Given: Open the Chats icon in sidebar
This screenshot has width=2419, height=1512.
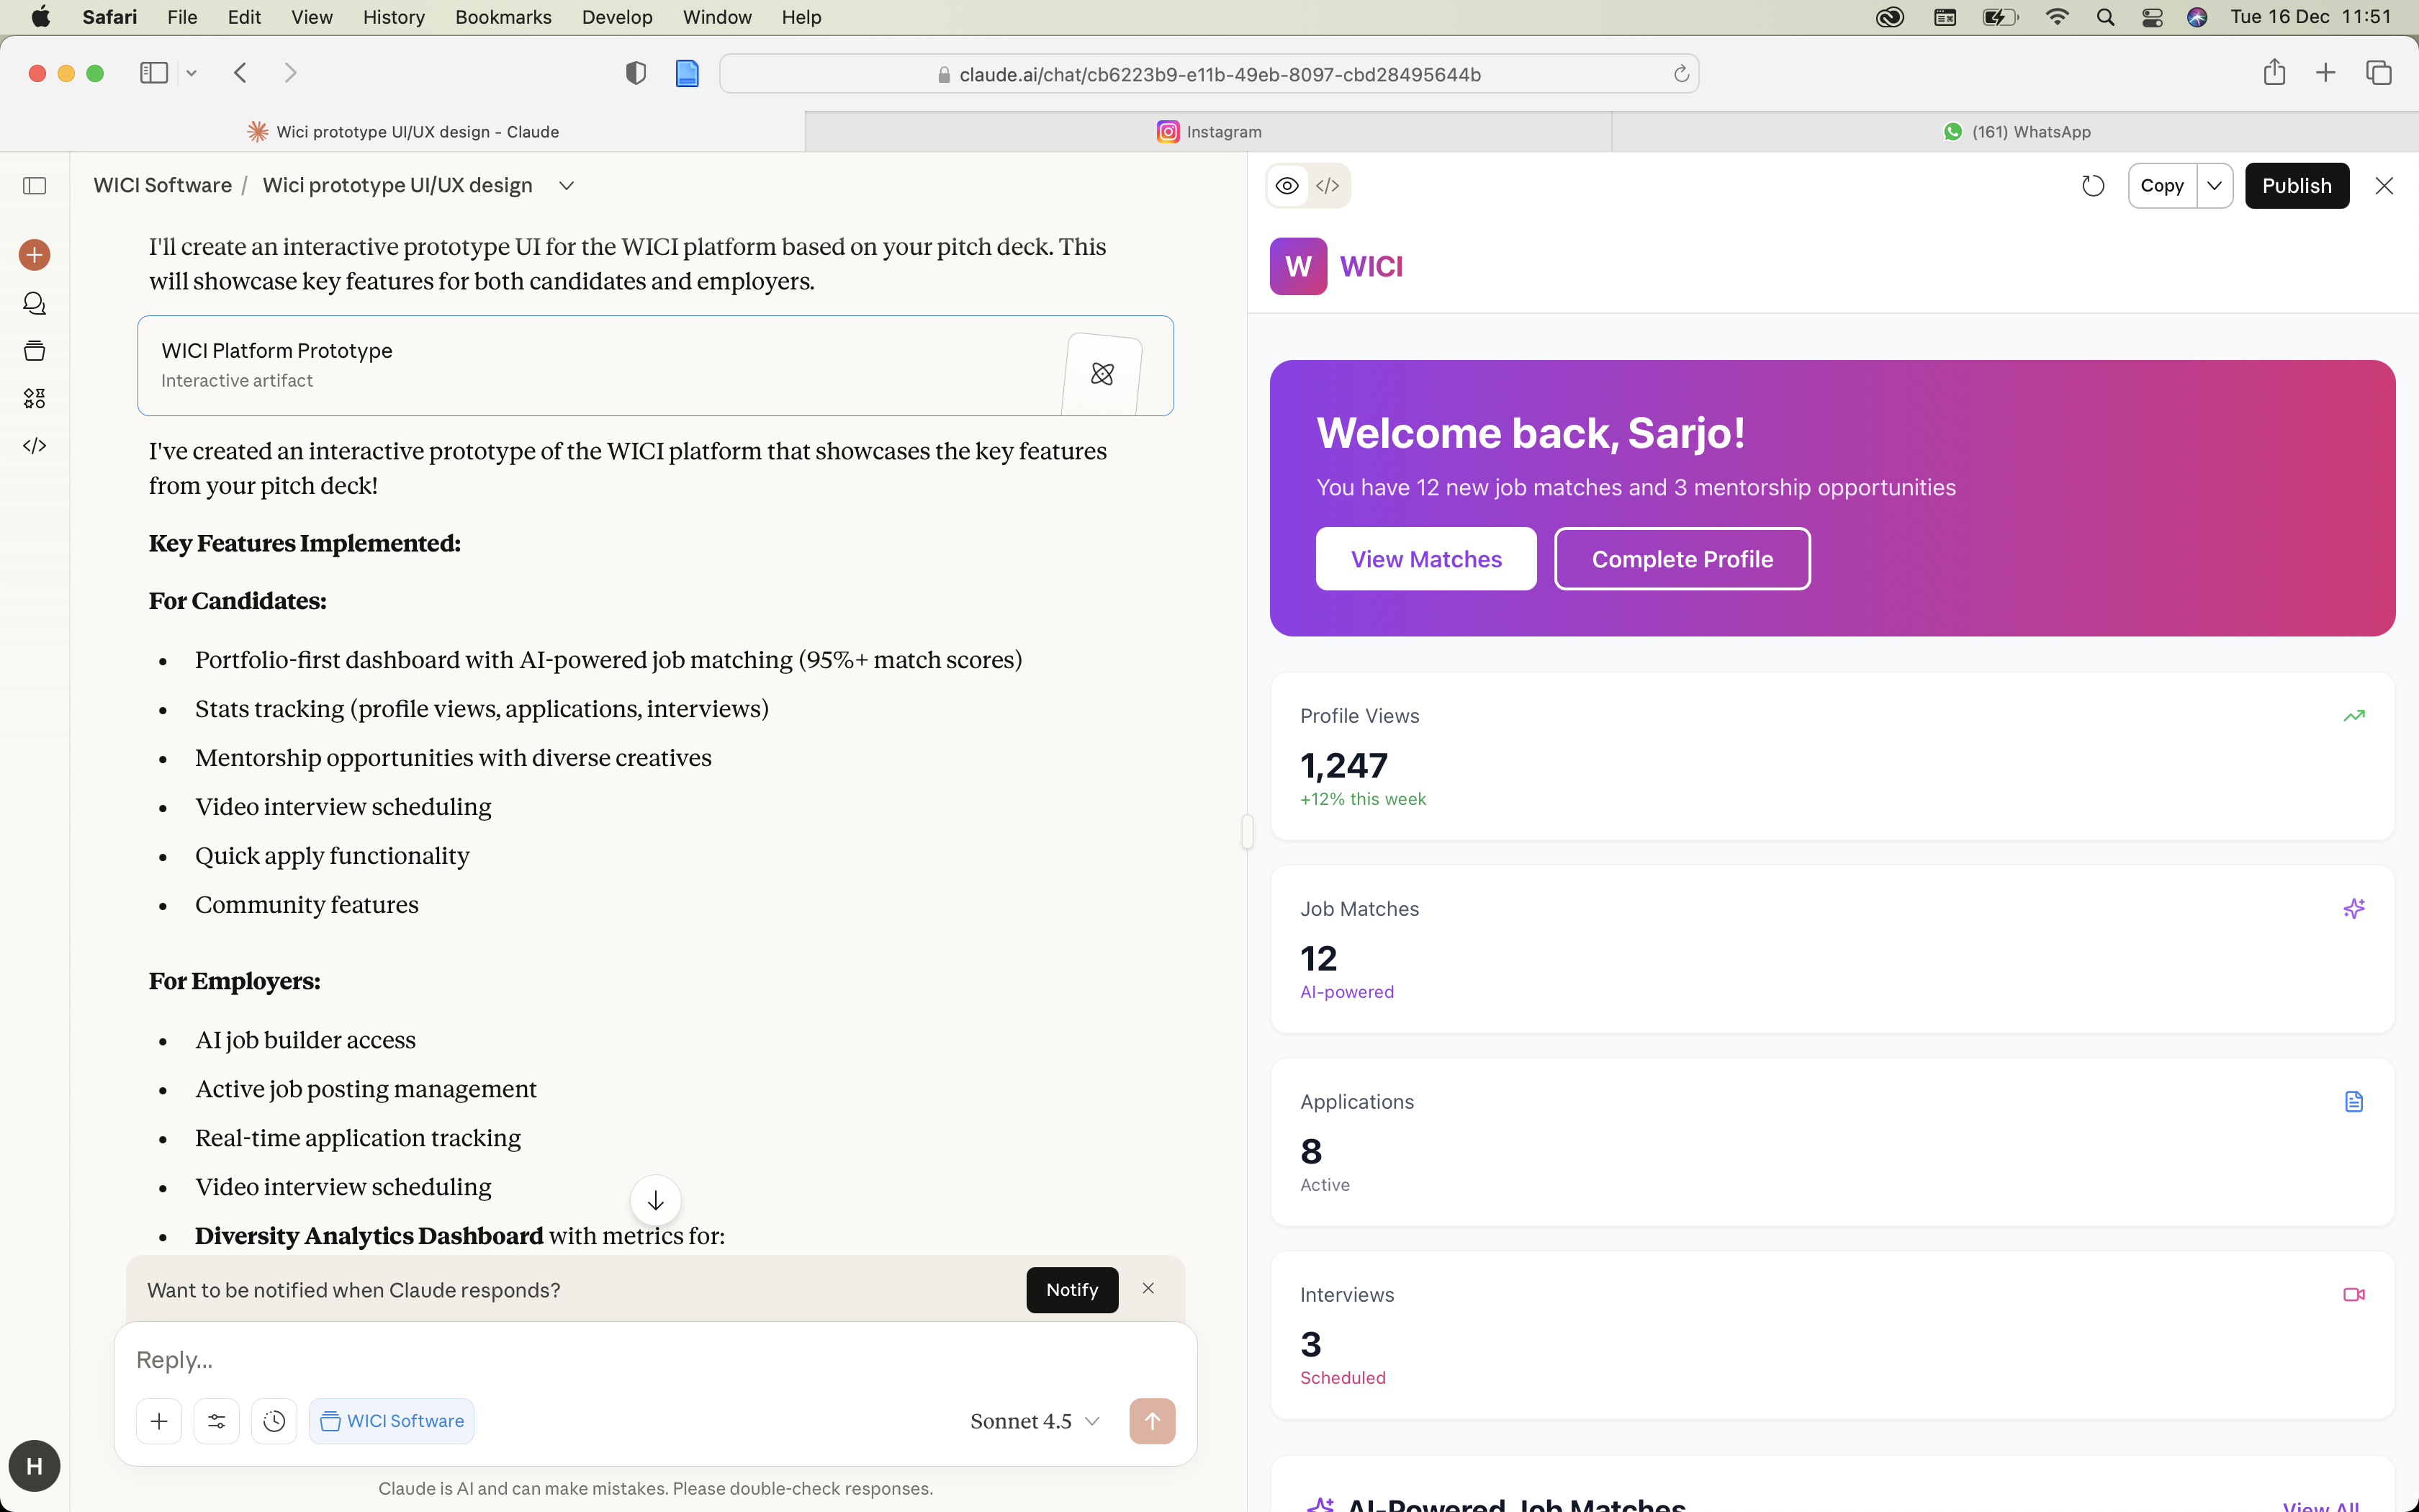Looking at the screenshot, I should coord(34,303).
